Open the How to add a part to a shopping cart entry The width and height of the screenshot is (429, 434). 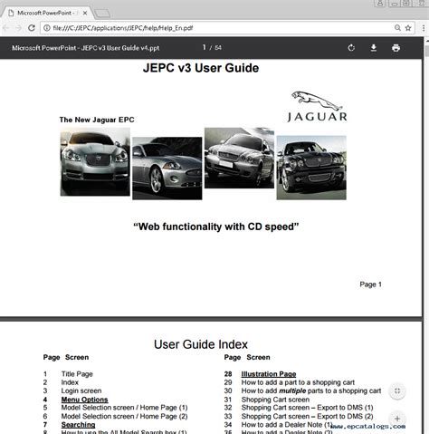coord(298,382)
